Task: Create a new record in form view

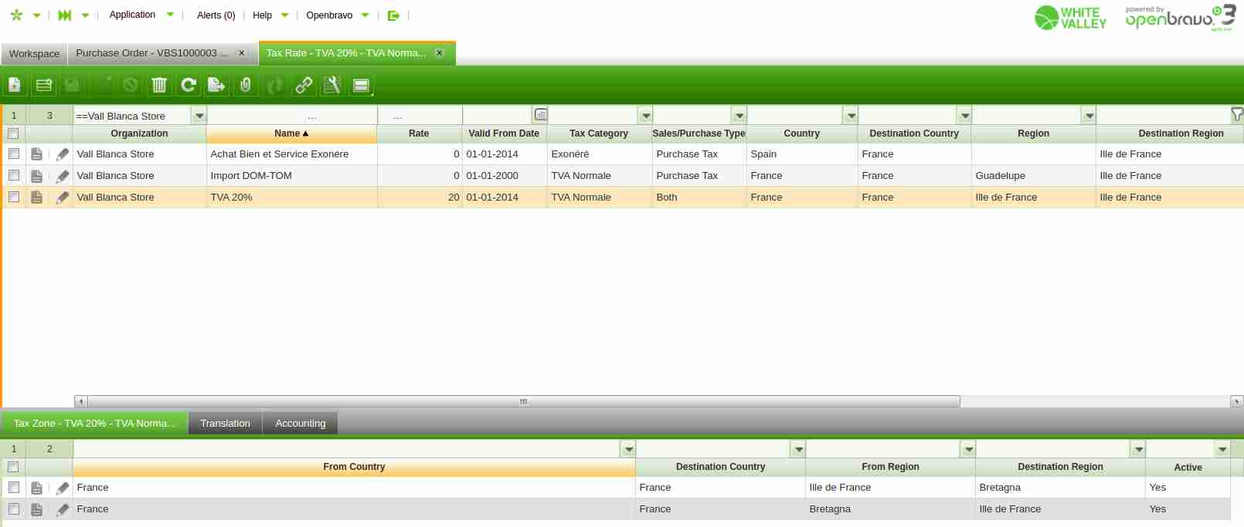Action: [x=15, y=85]
